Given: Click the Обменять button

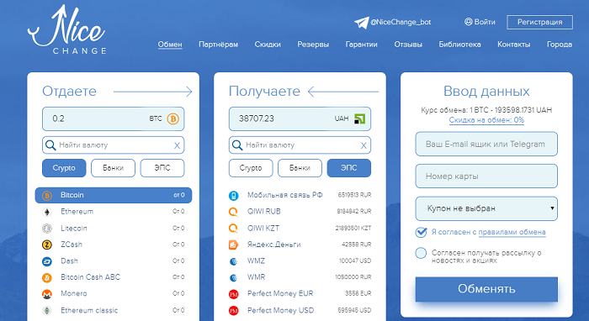Looking at the screenshot, I should point(486,289).
